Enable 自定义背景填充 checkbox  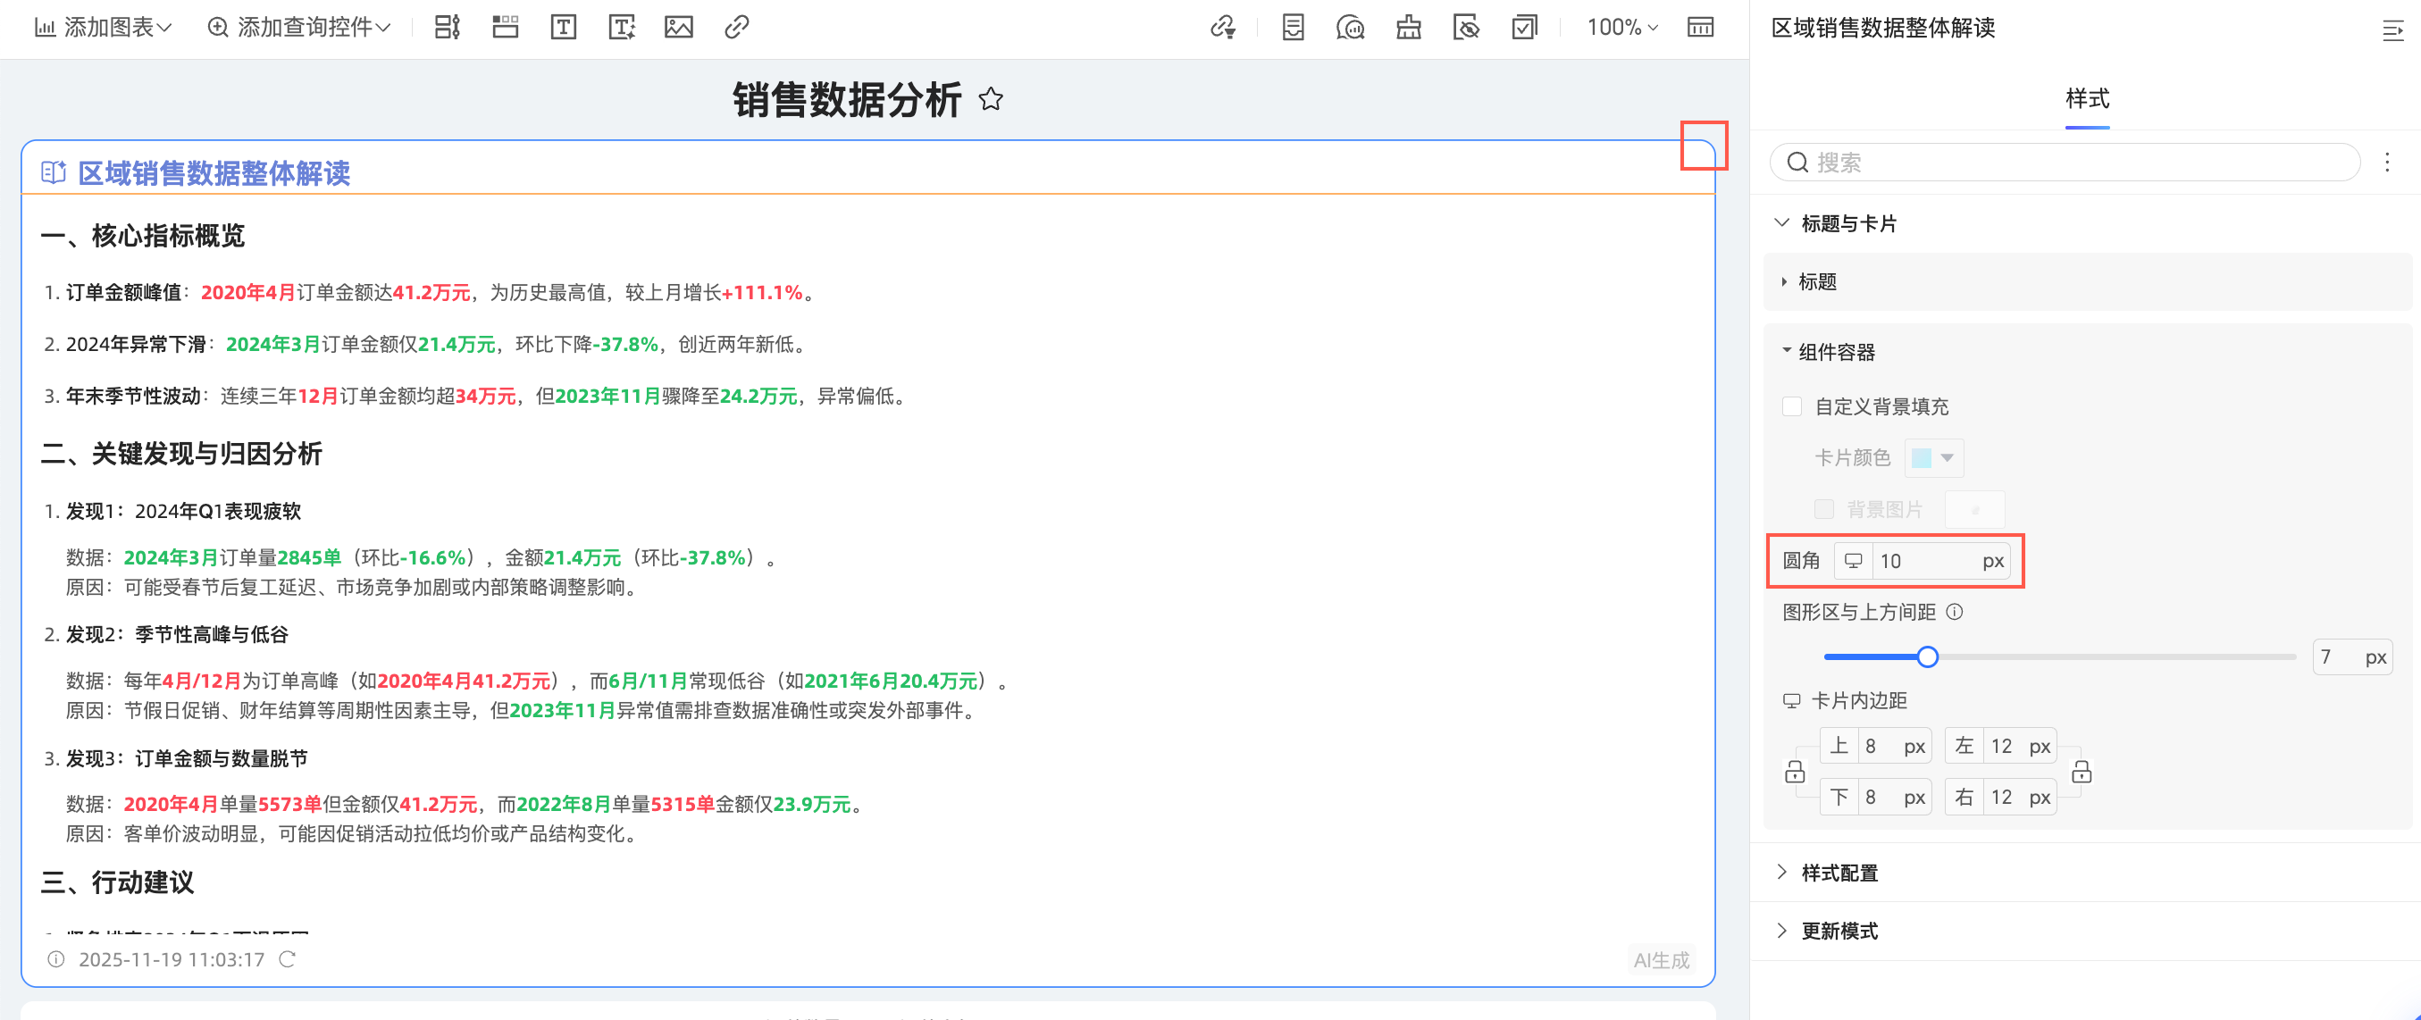pos(1792,405)
